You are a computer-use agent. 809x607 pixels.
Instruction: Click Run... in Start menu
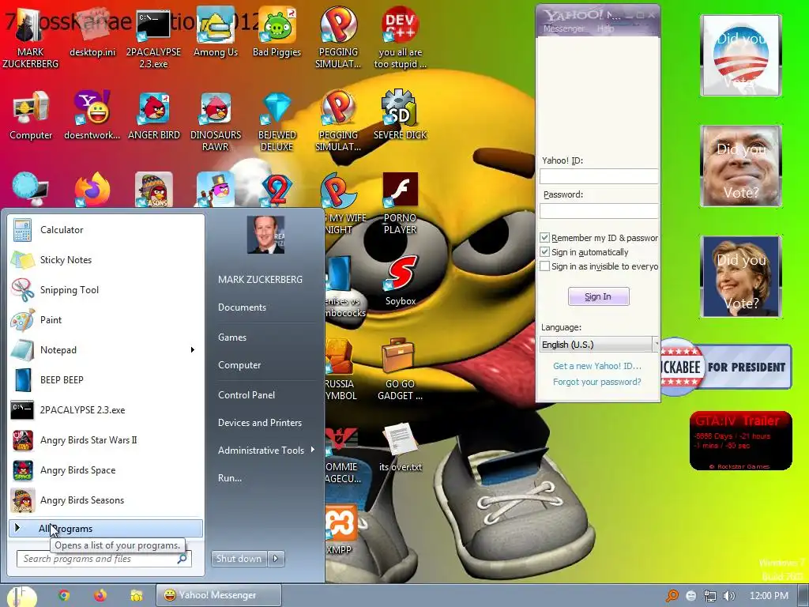(x=230, y=478)
